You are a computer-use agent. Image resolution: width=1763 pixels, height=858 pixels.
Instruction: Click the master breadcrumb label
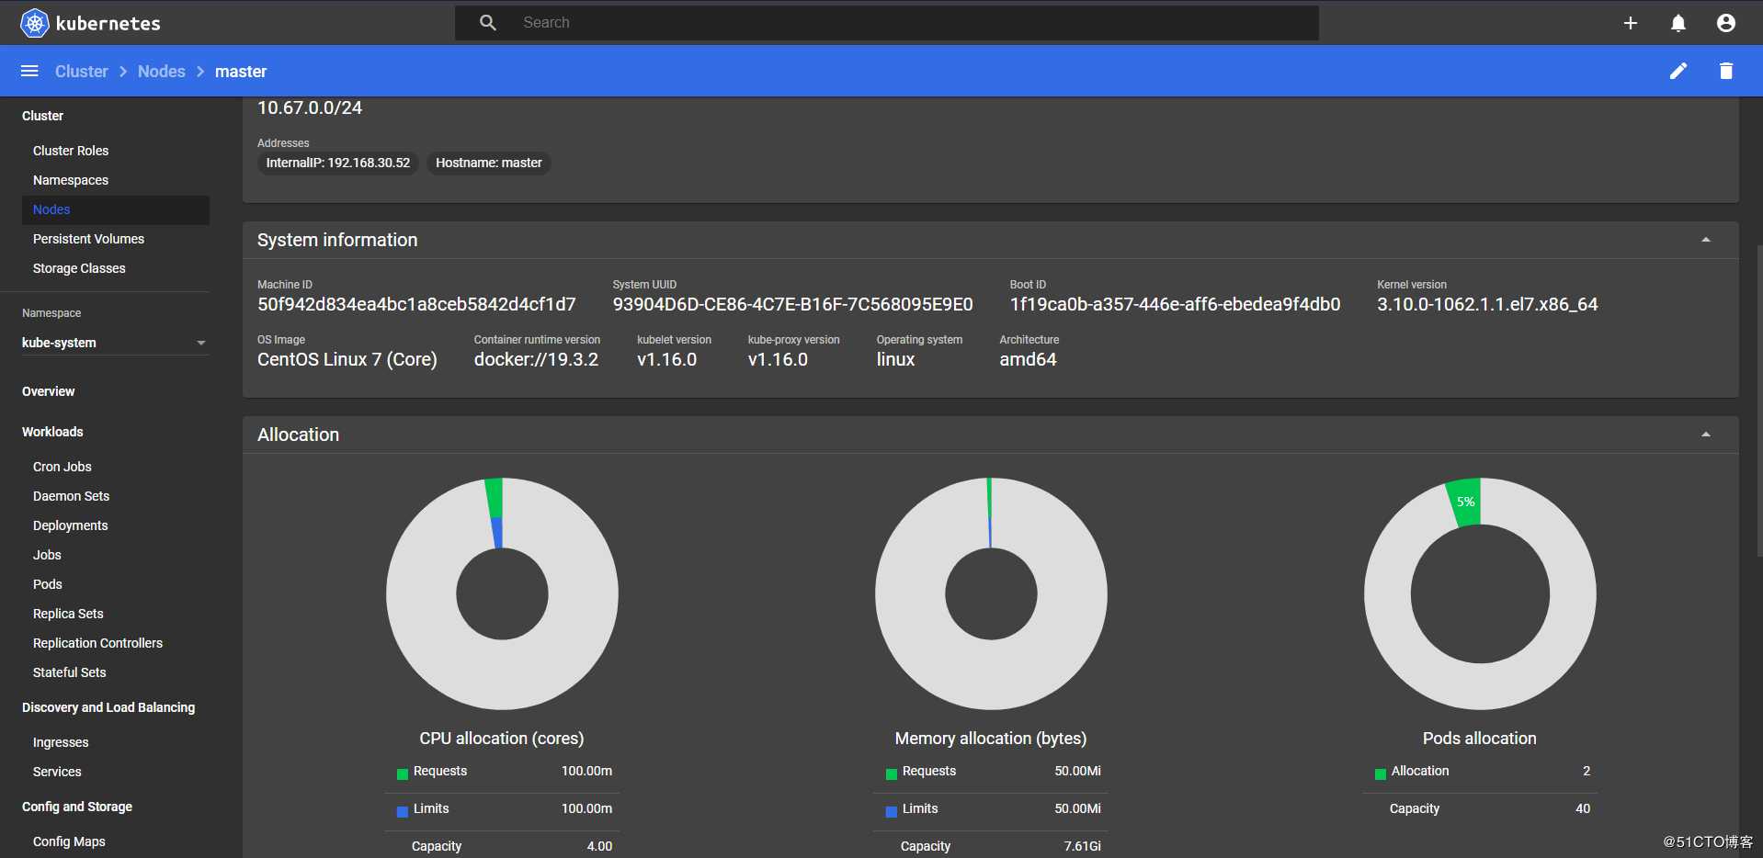[241, 71]
